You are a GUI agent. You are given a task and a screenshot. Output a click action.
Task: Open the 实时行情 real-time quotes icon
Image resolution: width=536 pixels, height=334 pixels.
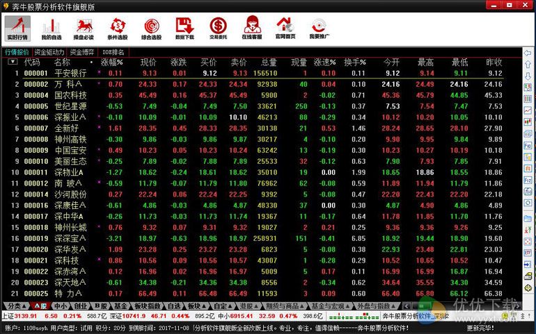(x=17, y=28)
